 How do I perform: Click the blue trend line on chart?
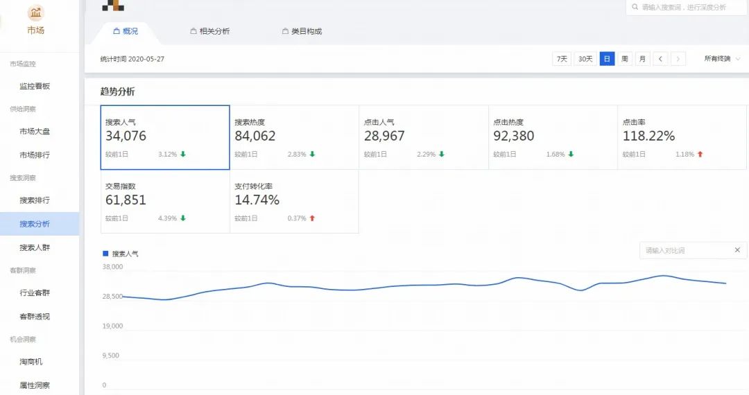coord(424,286)
